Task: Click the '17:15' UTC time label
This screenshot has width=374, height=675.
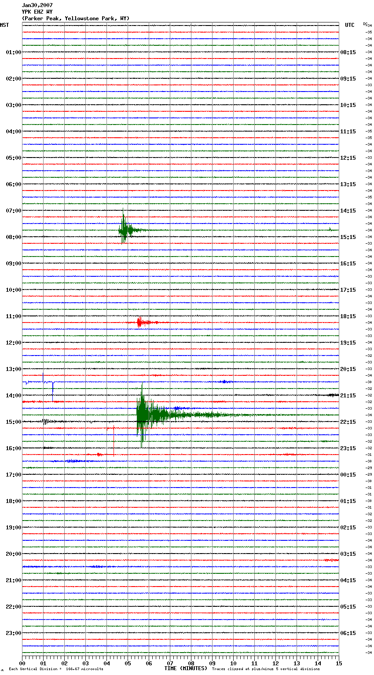Action: 348,290
